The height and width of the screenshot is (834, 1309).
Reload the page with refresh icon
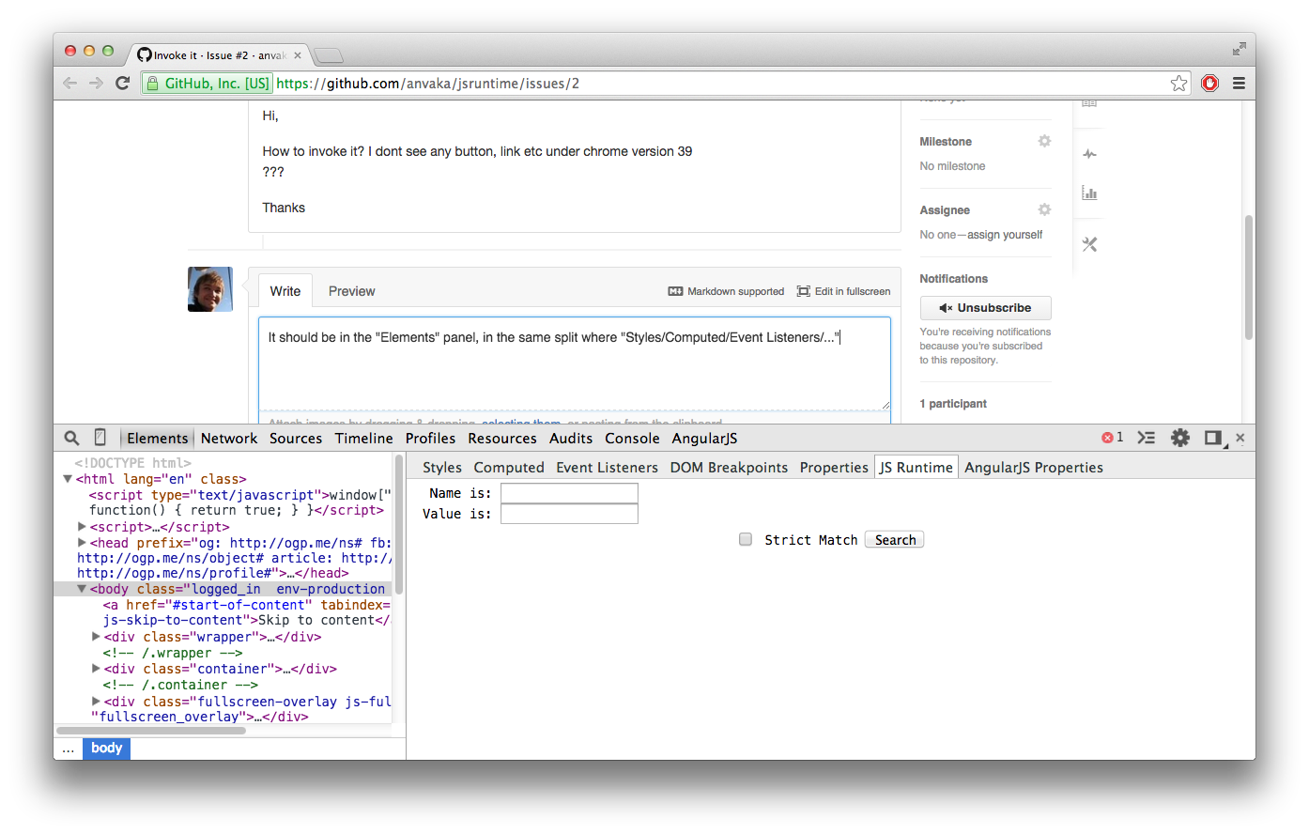click(x=122, y=84)
